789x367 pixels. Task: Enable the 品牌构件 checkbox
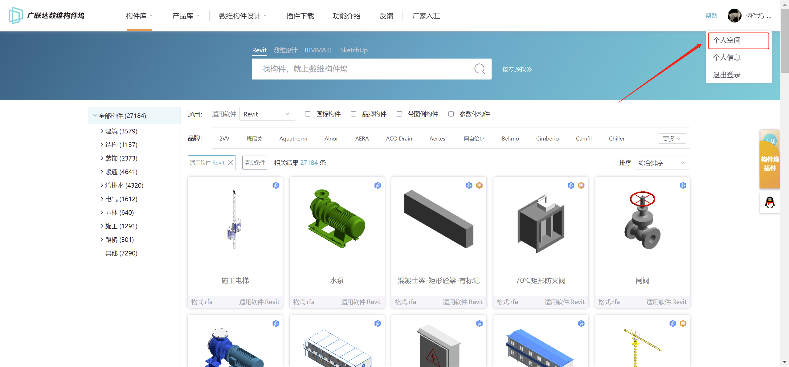tap(354, 114)
